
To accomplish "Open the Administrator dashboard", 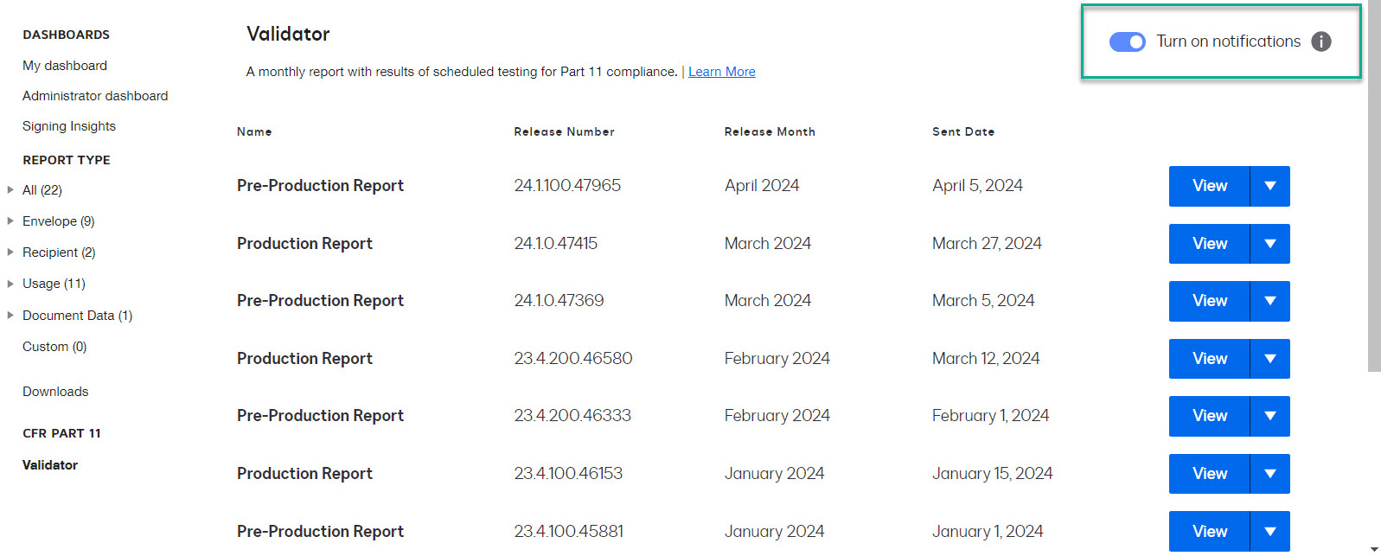I will [x=95, y=96].
